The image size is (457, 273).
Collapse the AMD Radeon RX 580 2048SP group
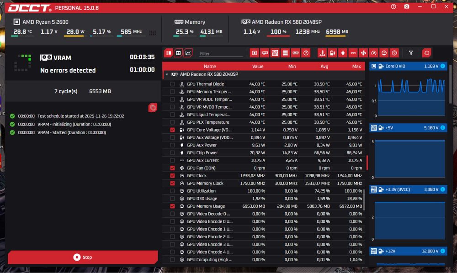click(x=167, y=74)
